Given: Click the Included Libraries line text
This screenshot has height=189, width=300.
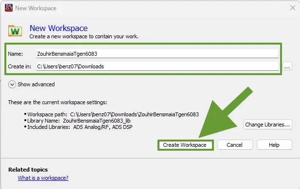Looking at the screenshot, I should point(80,127).
